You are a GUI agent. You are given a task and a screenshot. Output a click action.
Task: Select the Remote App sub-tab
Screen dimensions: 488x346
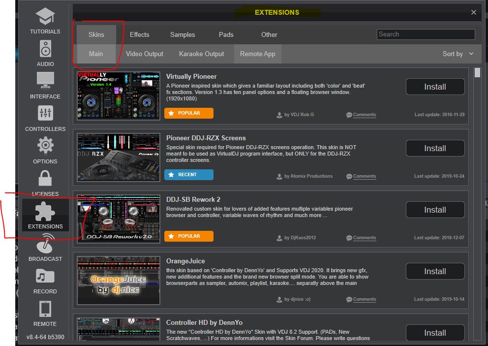coord(258,54)
